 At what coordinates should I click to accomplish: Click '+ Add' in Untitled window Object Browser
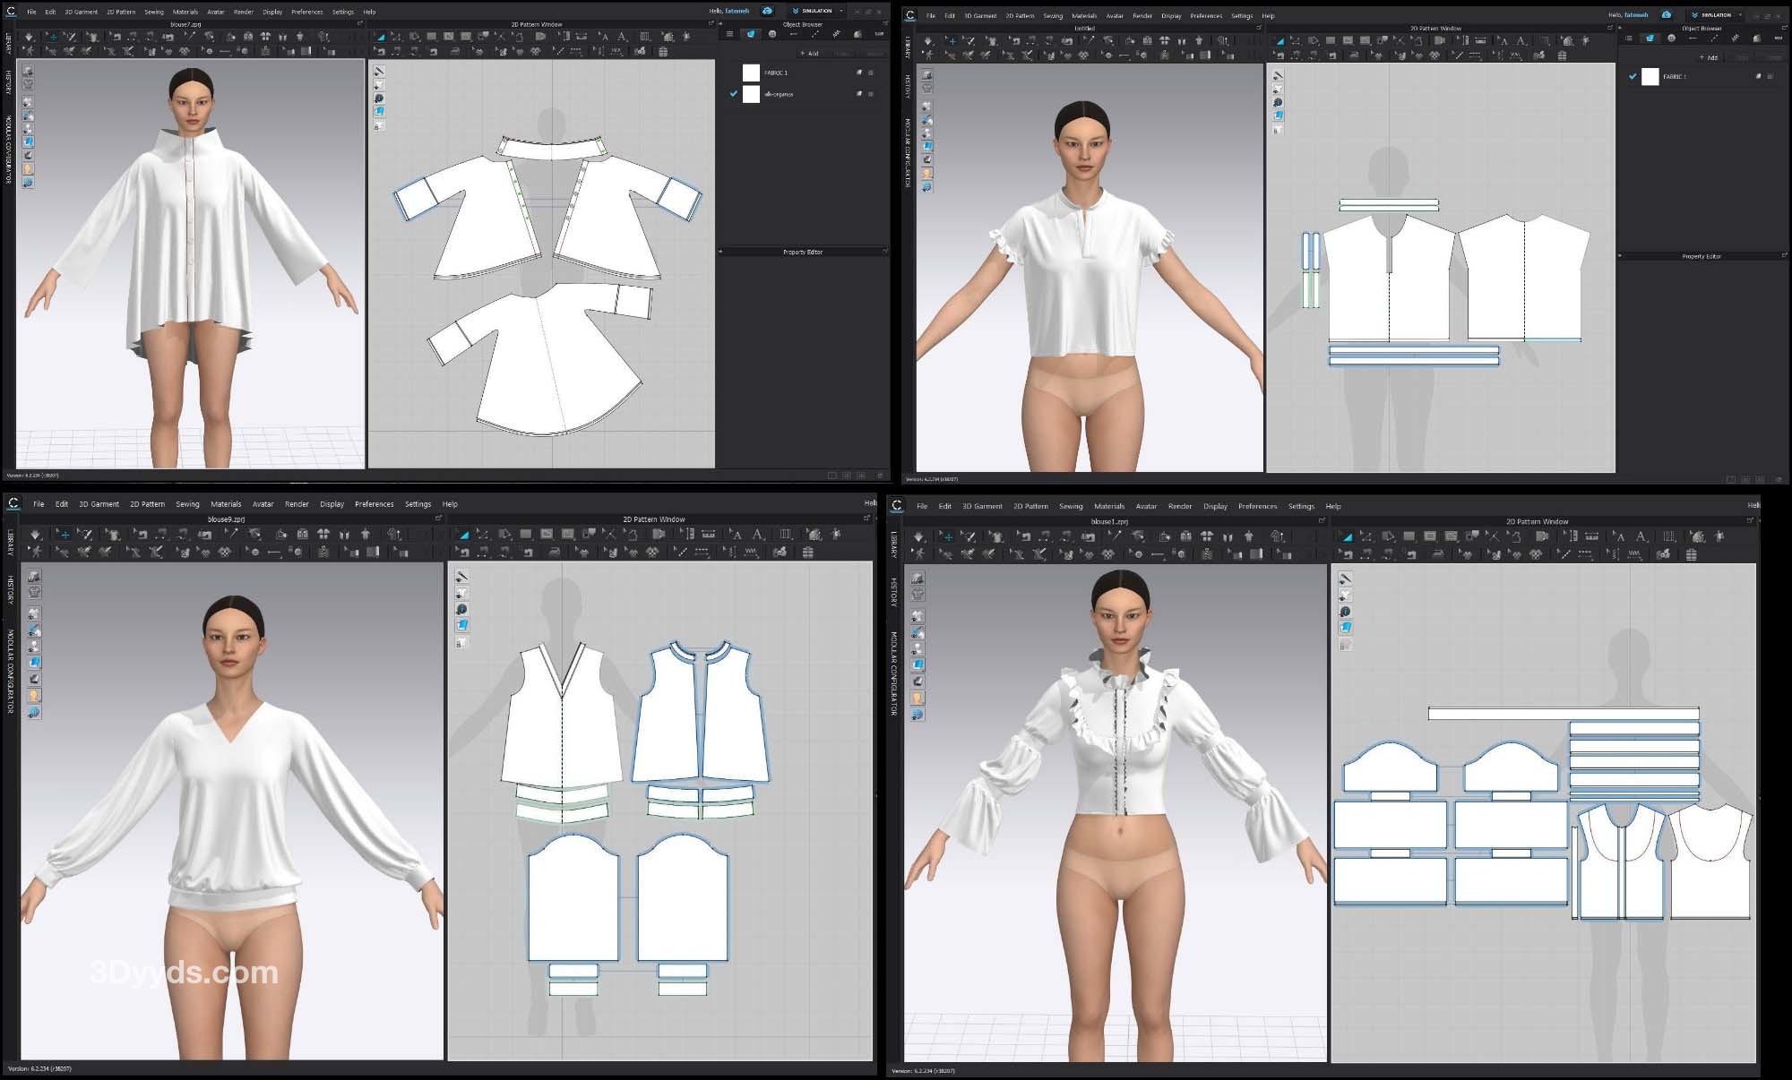click(x=1709, y=58)
